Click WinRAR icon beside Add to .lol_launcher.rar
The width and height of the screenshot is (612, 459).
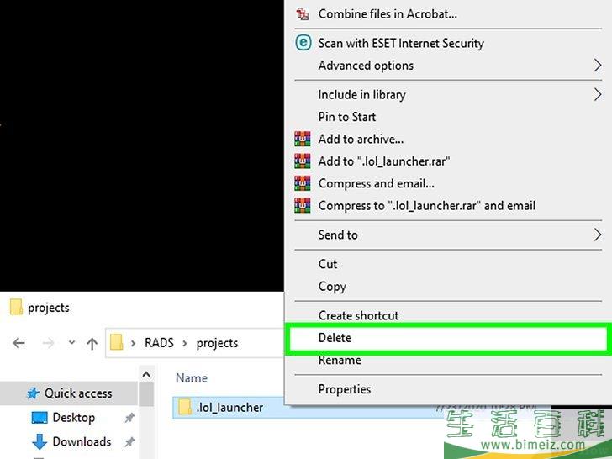click(x=303, y=161)
